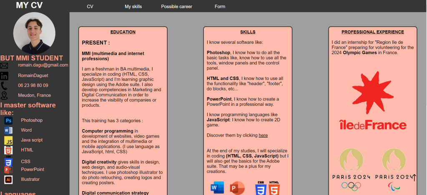Click the phone handset icon
Image resolution: width=427 pixels, height=195 pixels.
point(4,86)
